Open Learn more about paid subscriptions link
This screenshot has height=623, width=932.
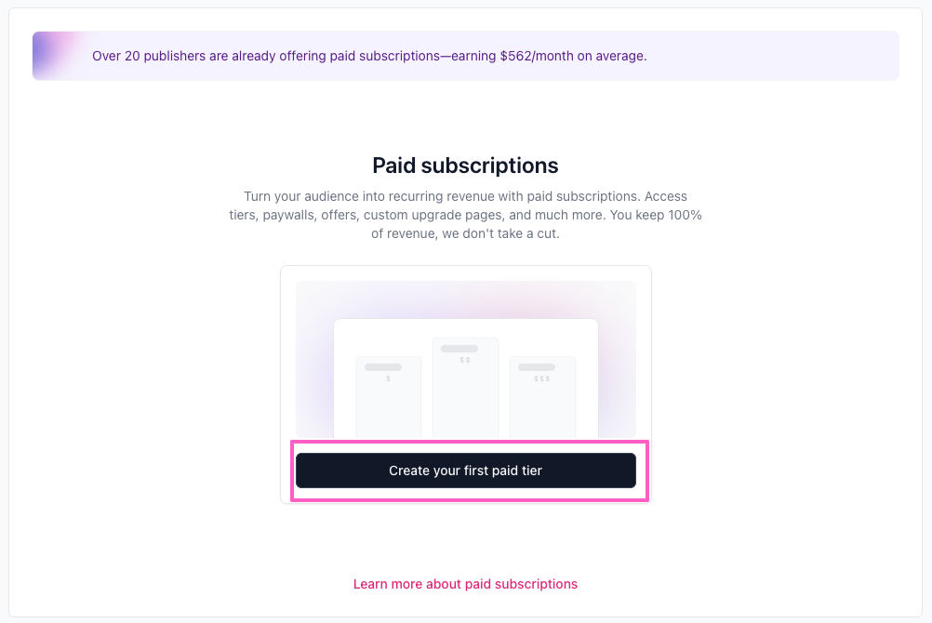pos(465,584)
